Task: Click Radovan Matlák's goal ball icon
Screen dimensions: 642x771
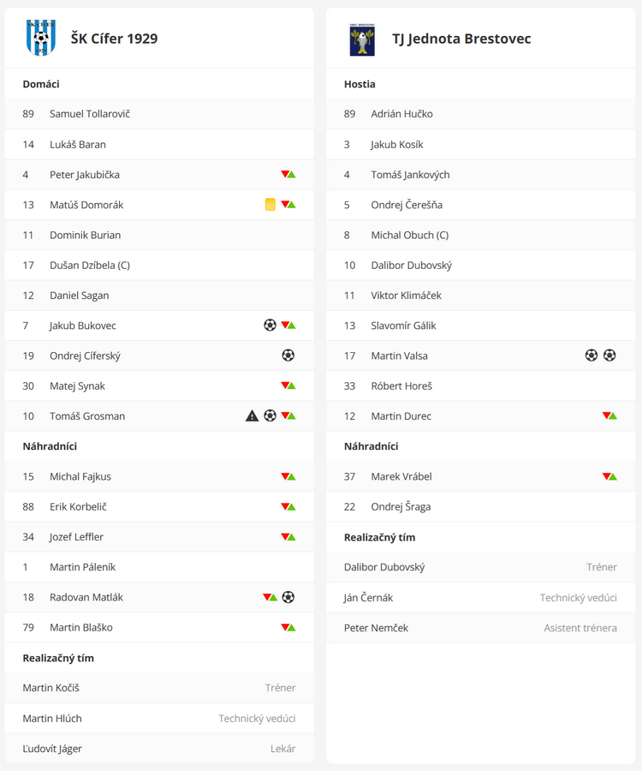Action: tap(288, 597)
